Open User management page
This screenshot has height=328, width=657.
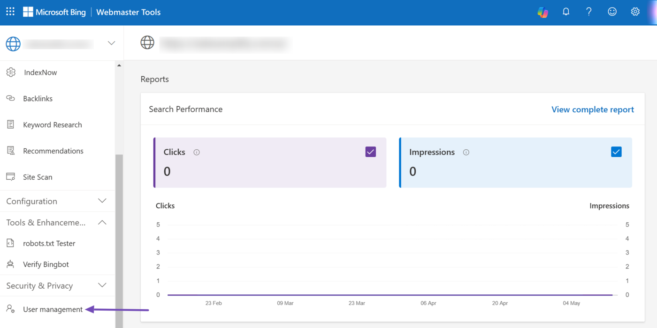(x=53, y=309)
